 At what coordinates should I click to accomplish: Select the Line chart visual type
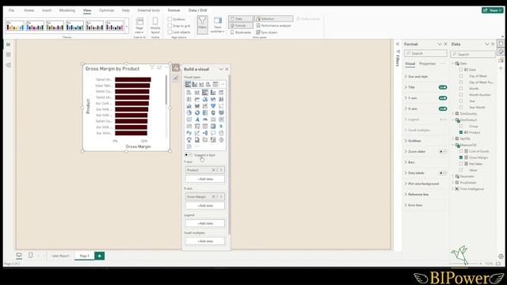coord(197,99)
